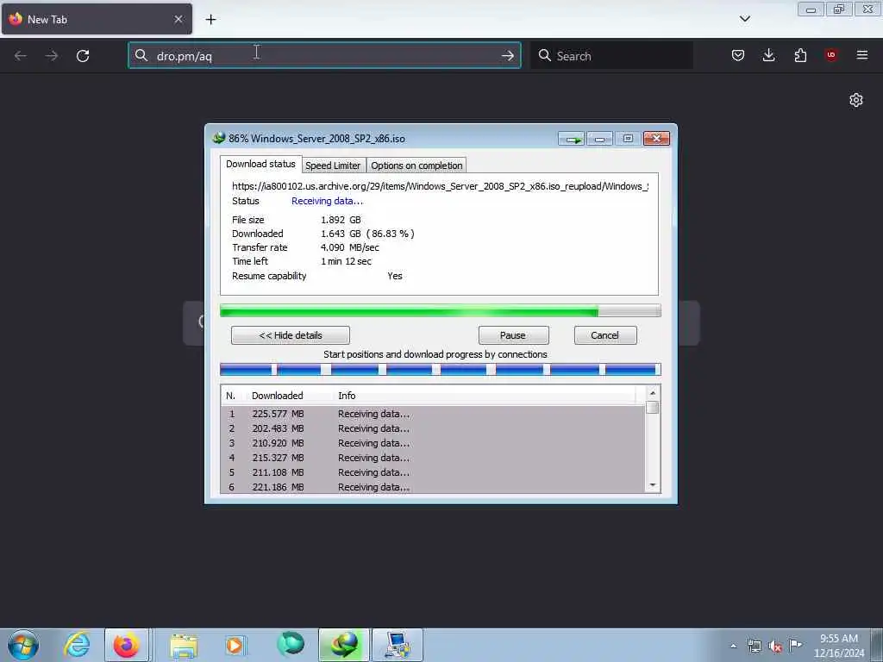Click the Hide details button
This screenshot has height=662, width=883.
291,335
